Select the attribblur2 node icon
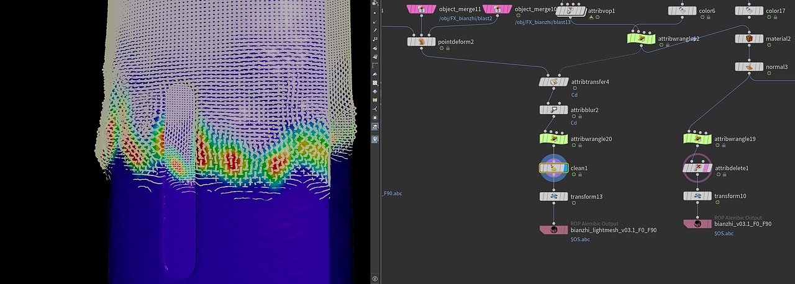 tap(553, 110)
